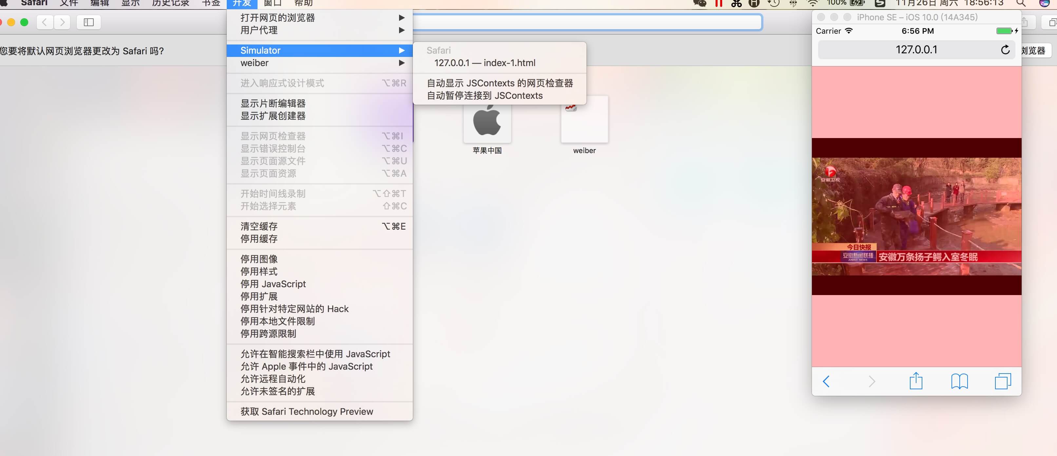Choose 获取 Safari Technology Preview
1057x456 pixels.
(320, 411)
